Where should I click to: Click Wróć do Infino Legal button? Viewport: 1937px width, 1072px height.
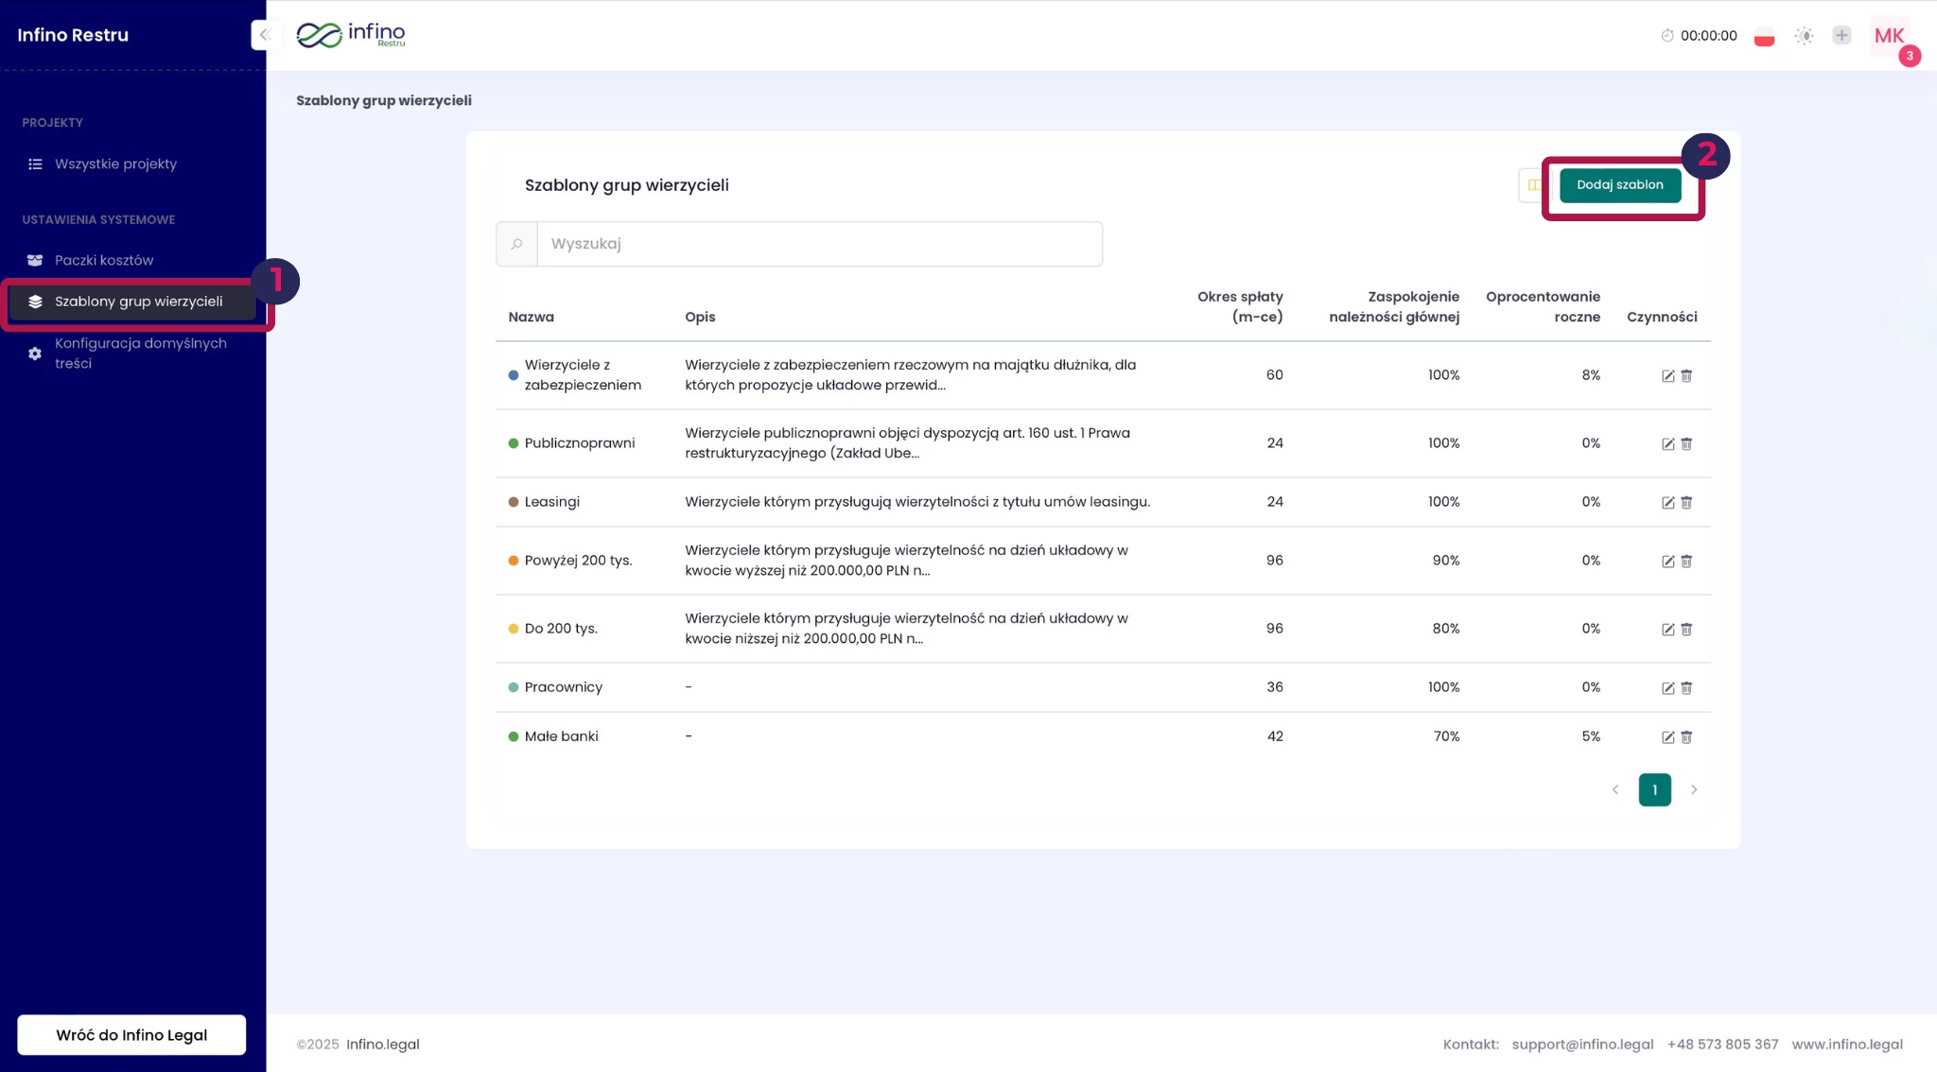point(131,1034)
